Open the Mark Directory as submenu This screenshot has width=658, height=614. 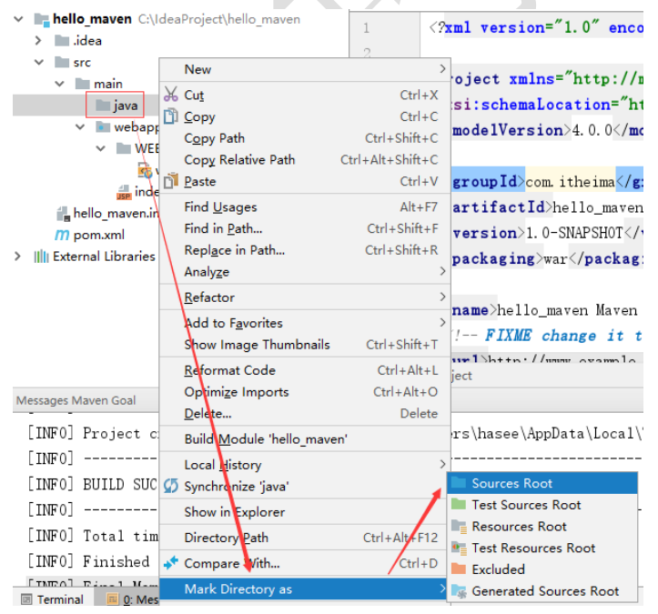[x=305, y=589]
